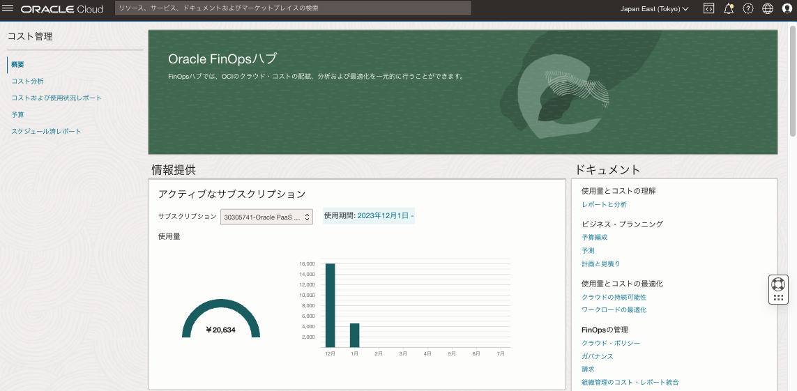Open コスト分析 in the sidebar

[x=27, y=82]
